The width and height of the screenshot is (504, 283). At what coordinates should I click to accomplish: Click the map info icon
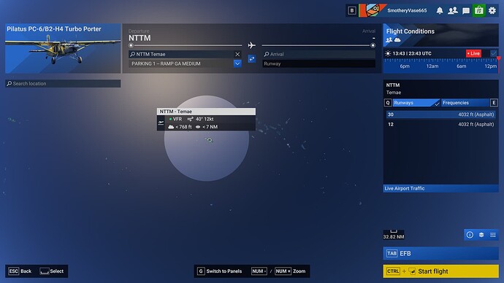[x=470, y=235]
